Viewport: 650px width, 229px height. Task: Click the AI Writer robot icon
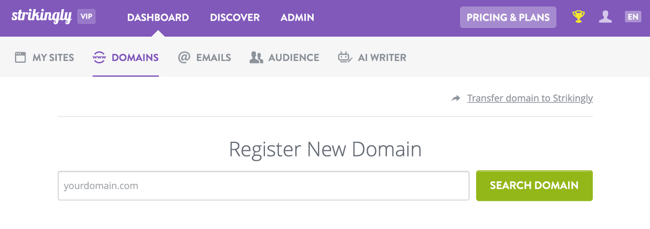[x=344, y=57]
